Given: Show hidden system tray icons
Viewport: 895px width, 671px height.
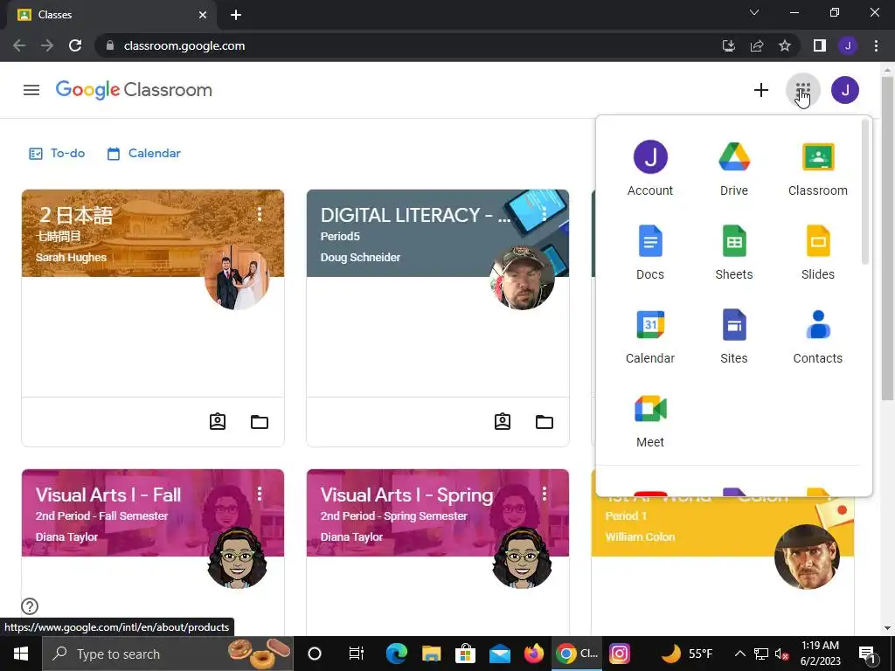Looking at the screenshot, I should pos(739,654).
